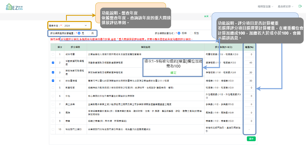The image size is (306, 145).
Task: Click the logout icon at top right
Action: (x=300, y=6)
